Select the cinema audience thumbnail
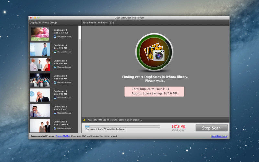The height and width of the screenshot is (162, 259). 40,80
